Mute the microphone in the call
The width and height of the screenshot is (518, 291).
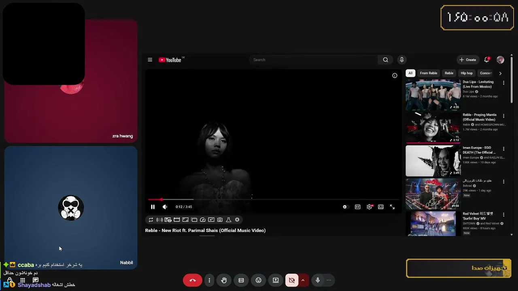click(x=318, y=280)
